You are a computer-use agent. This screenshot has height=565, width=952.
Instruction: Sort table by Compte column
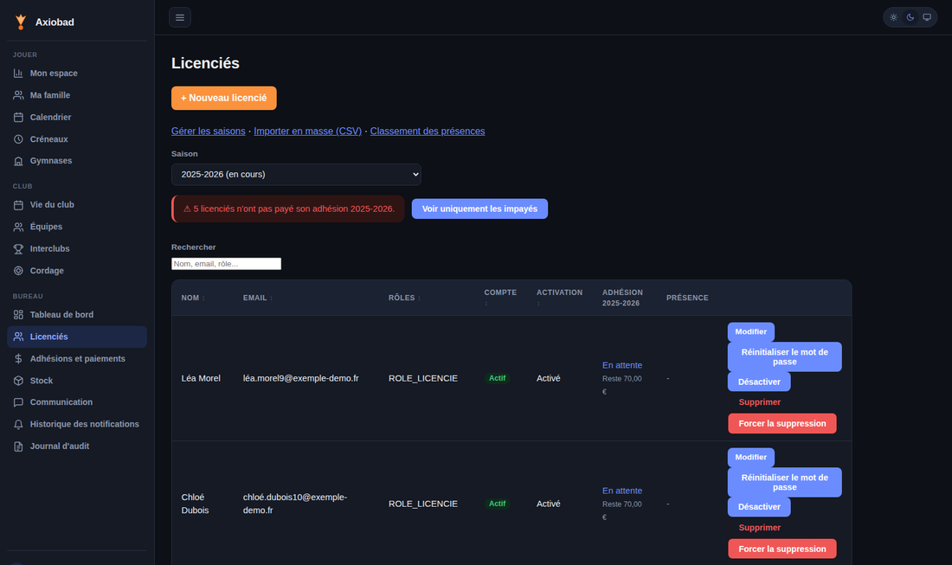pos(500,298)
